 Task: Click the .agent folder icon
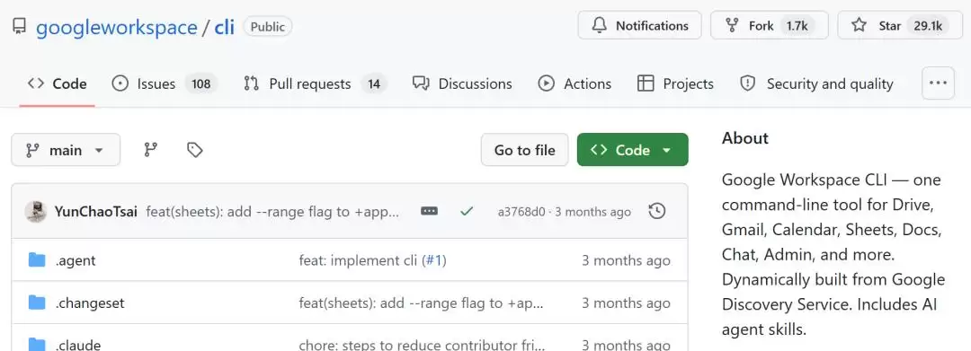tap(37, 260)
